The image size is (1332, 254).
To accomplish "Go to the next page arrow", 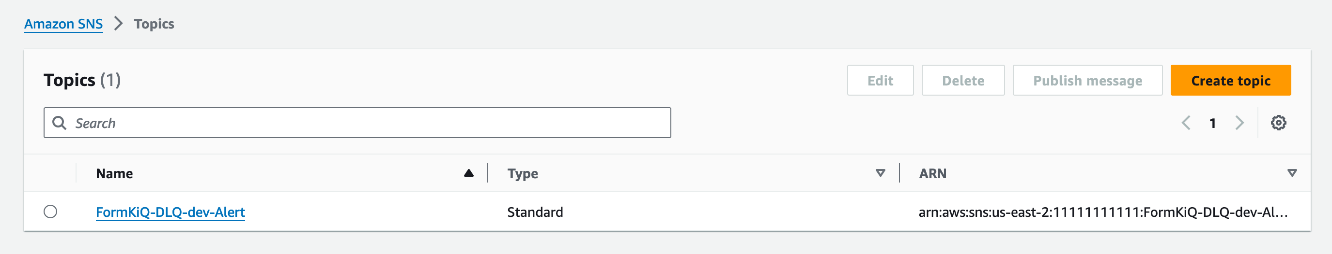I will 1239,123.
